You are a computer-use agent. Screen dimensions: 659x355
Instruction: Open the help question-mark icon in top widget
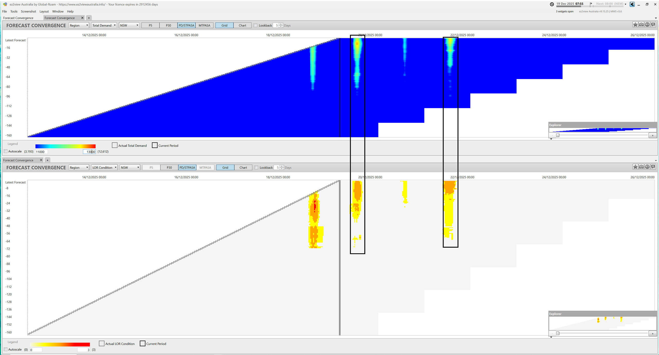(647, 25)
